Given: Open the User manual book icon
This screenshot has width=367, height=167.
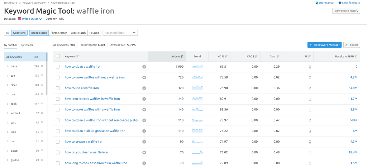Looking at the screenshot, I should [316, 3].
